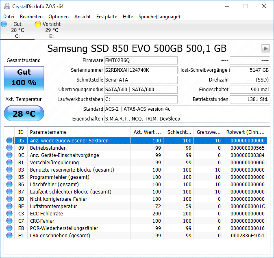Click the yellow Vorsicht status circle for E:
The height and width of the screenshot is (258, 274).
(38, 24)
